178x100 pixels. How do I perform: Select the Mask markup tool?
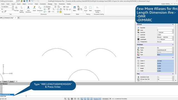(90, 9)
